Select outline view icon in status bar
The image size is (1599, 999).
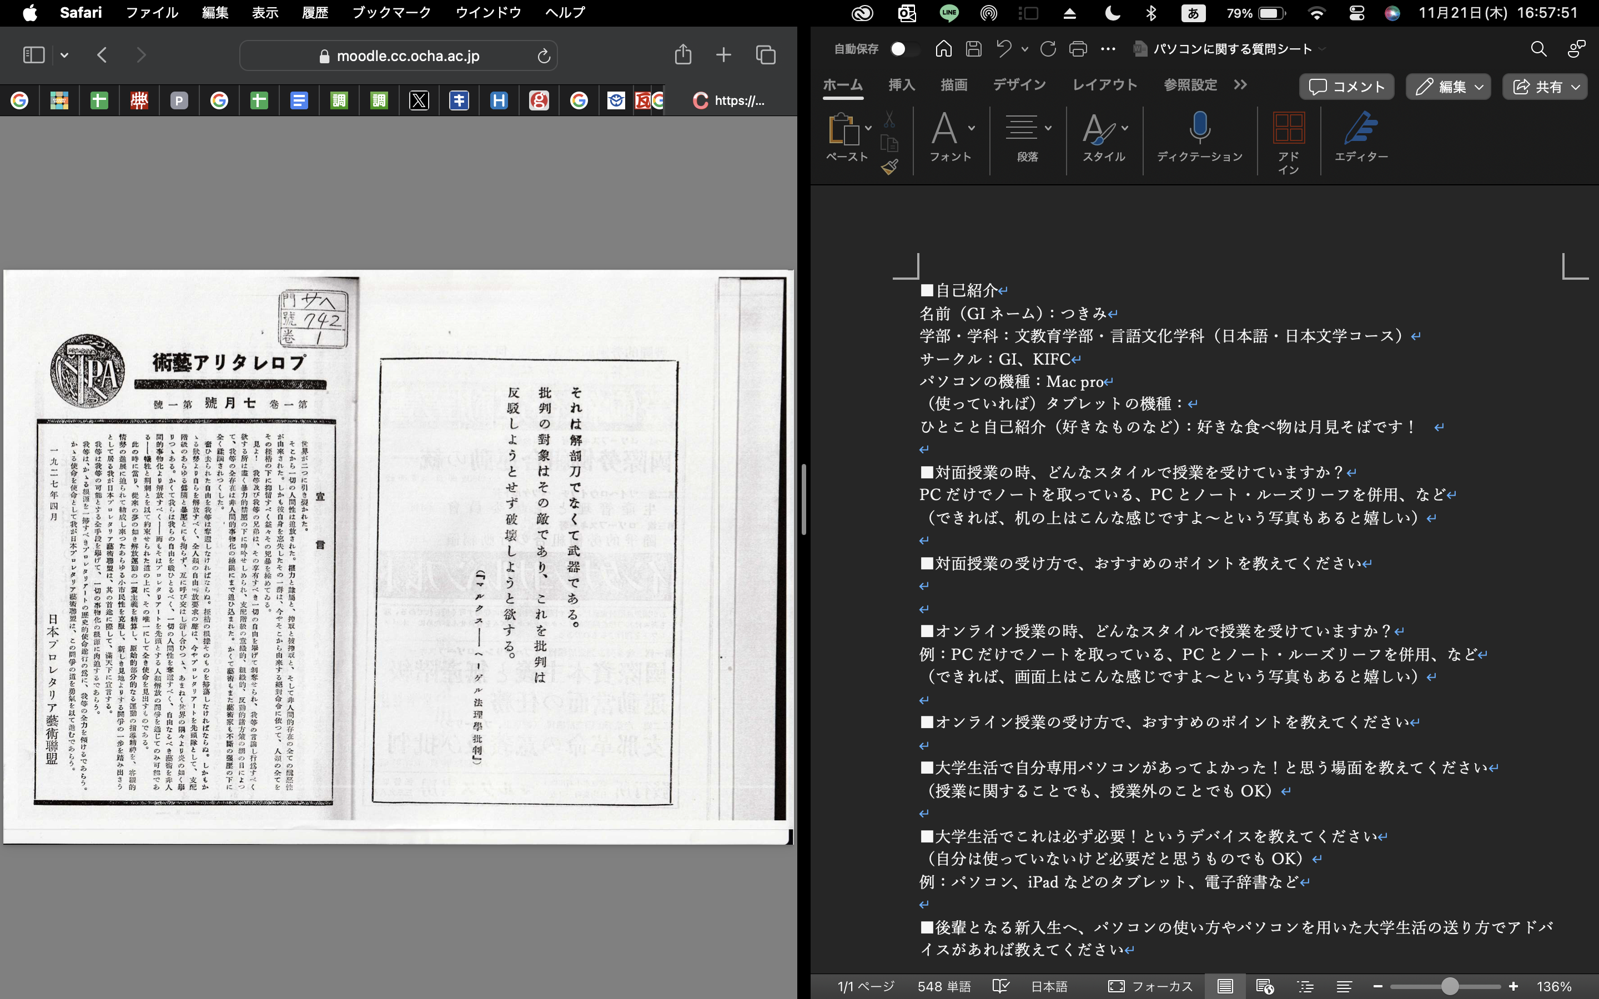click(x=1305, y=986)
